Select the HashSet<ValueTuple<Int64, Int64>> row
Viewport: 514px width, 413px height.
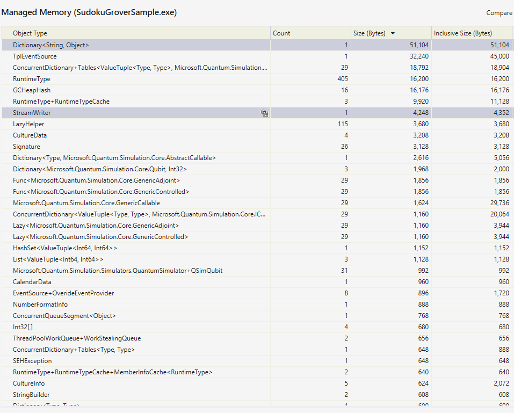click(257, 248)
